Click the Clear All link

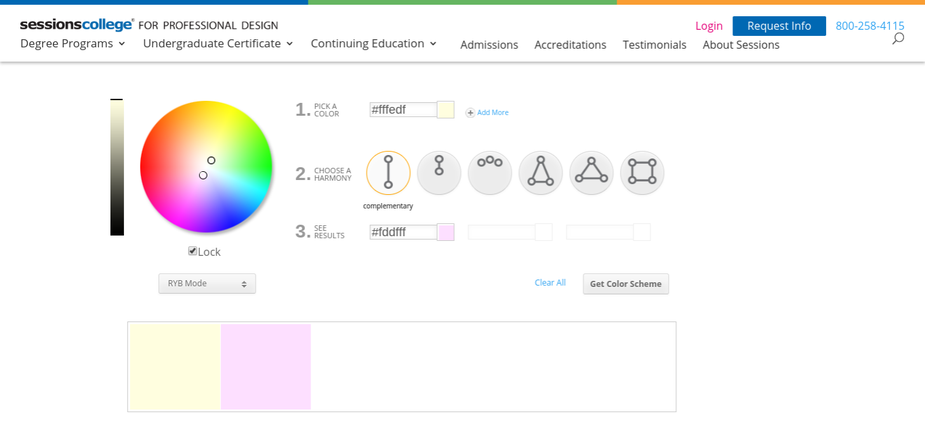[x=550, y=283]
